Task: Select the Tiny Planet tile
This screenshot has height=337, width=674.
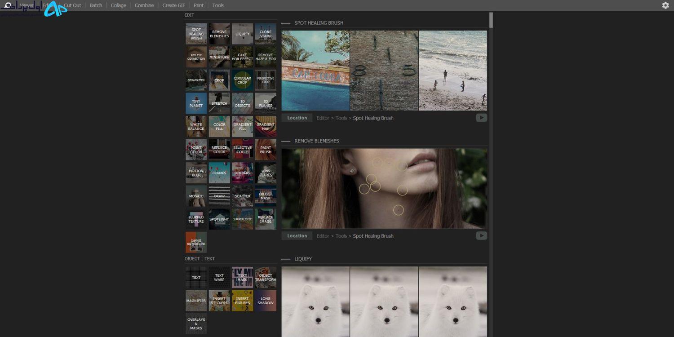Action: [x=196, y=103]
